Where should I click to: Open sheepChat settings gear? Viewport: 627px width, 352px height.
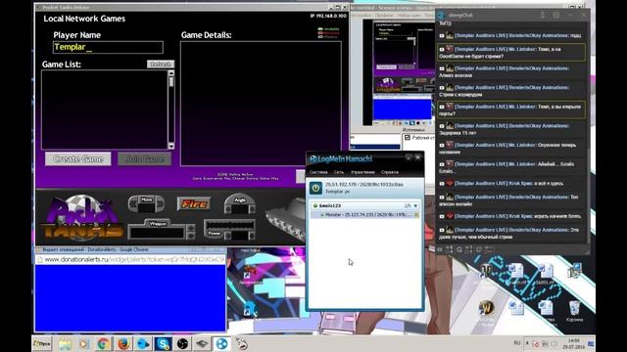(556, 16)
